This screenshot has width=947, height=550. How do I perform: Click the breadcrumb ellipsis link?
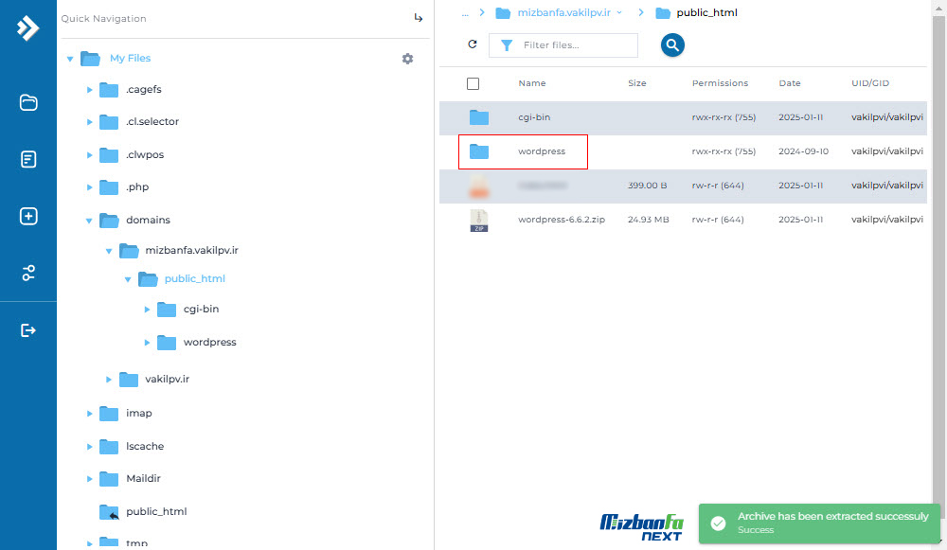point(464,13)
